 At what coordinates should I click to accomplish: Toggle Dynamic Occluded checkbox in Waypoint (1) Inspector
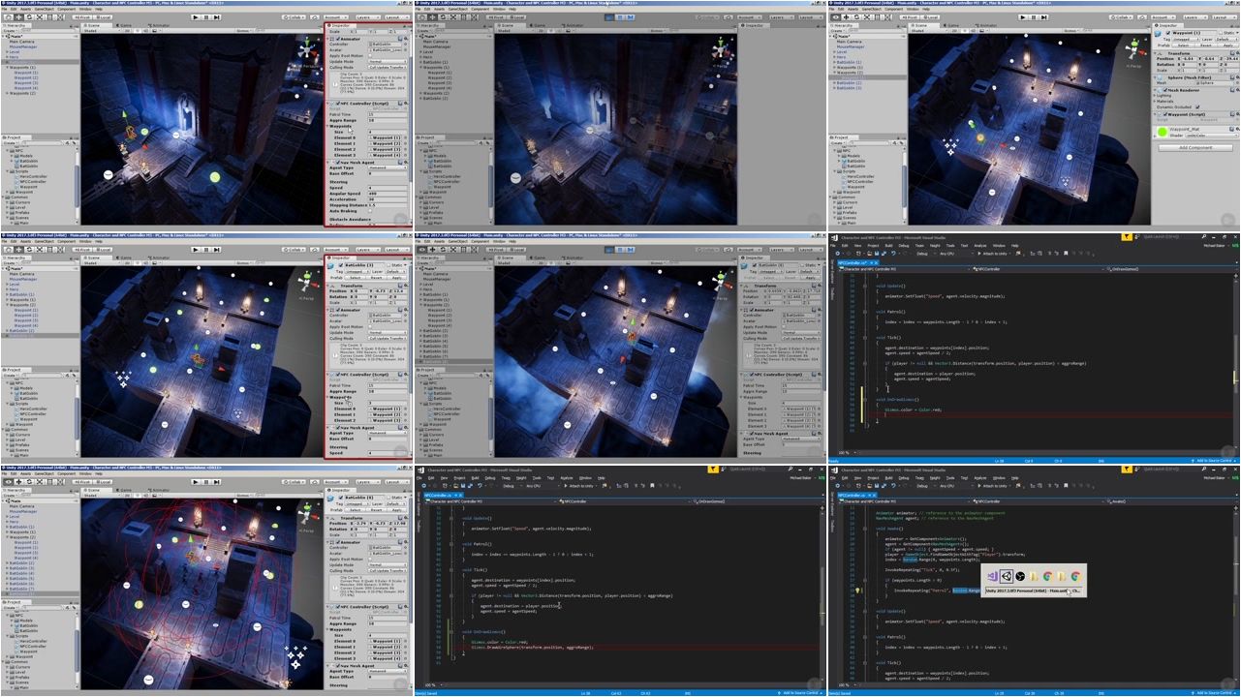click(1196, 106)
